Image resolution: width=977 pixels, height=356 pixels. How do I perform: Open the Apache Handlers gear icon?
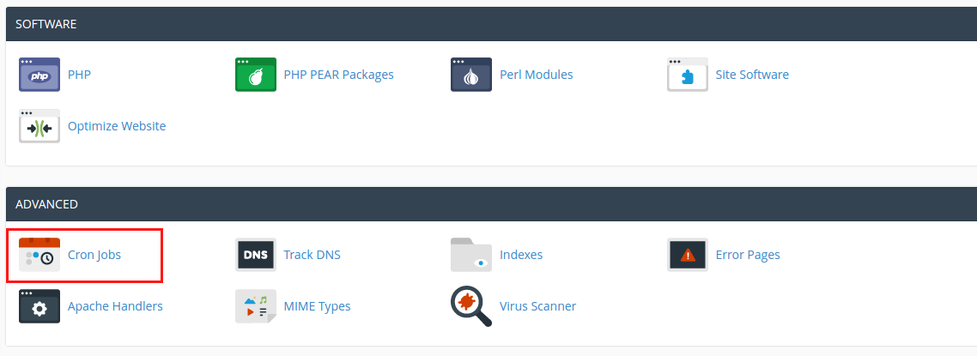39,306
